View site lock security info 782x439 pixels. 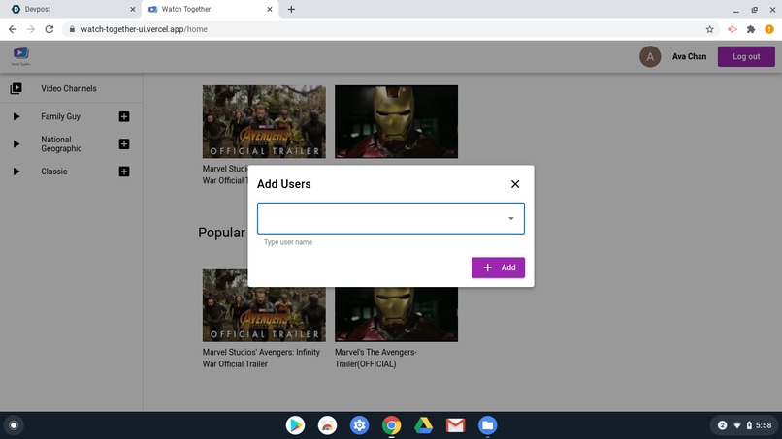coord(72,29)
